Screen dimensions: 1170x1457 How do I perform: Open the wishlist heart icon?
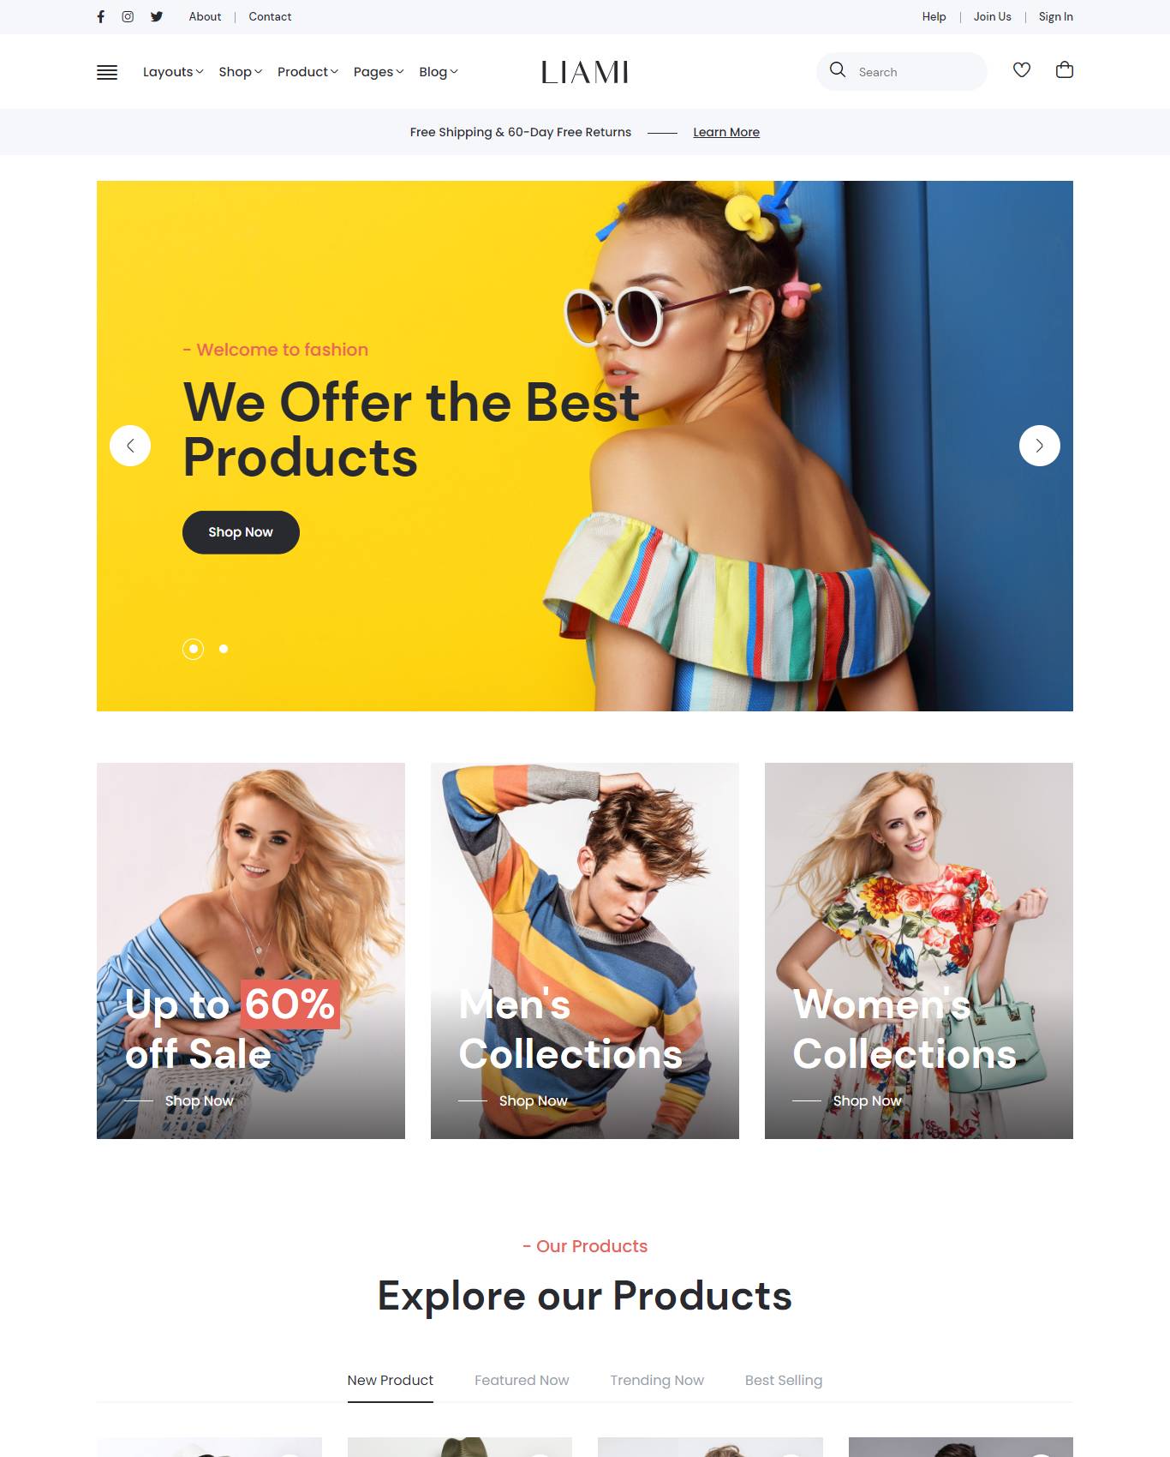pos(1022,70)
